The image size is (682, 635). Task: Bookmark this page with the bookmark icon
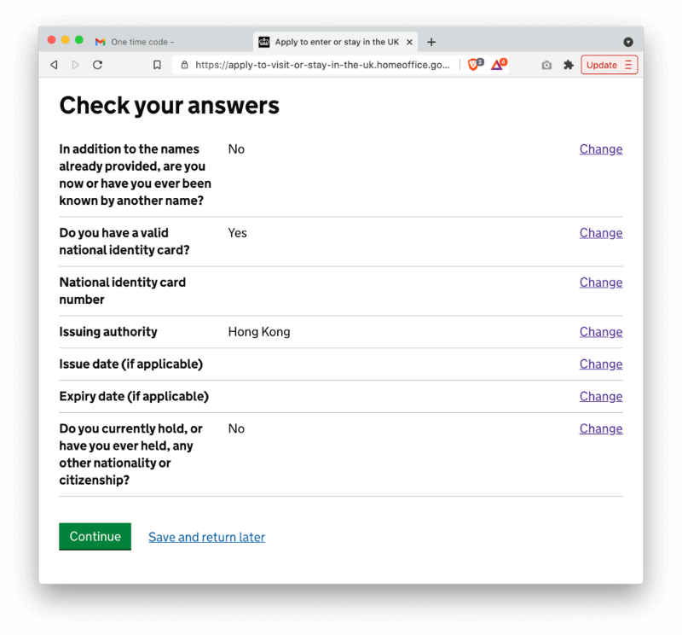[157, 65]
